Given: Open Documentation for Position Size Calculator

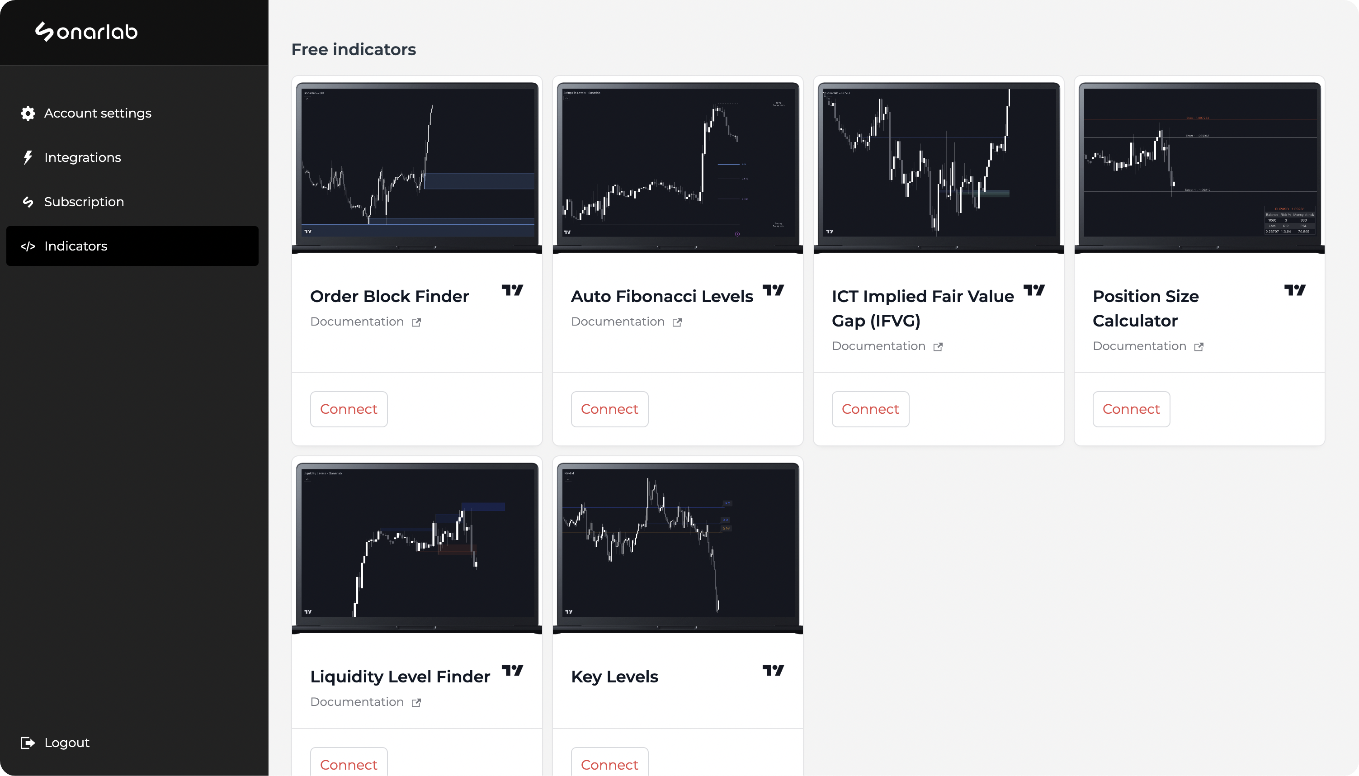Looking at the screenshot, I should coord(1140,346).
